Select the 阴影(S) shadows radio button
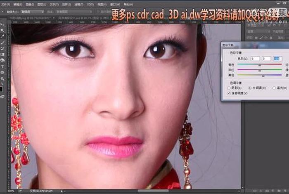This screenshot has width=289, height=194. click(229, 88)
